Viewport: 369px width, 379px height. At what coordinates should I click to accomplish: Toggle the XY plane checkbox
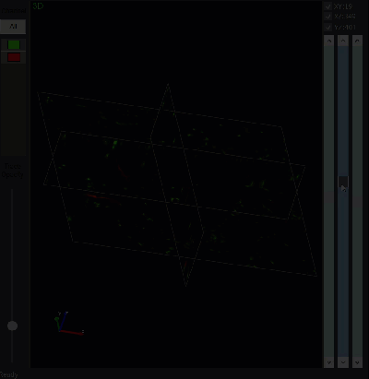tap(328, 6)
